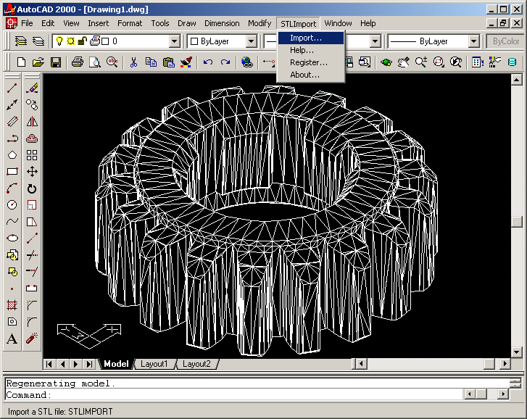Select the Rotate tool

[x=32, y=188]
